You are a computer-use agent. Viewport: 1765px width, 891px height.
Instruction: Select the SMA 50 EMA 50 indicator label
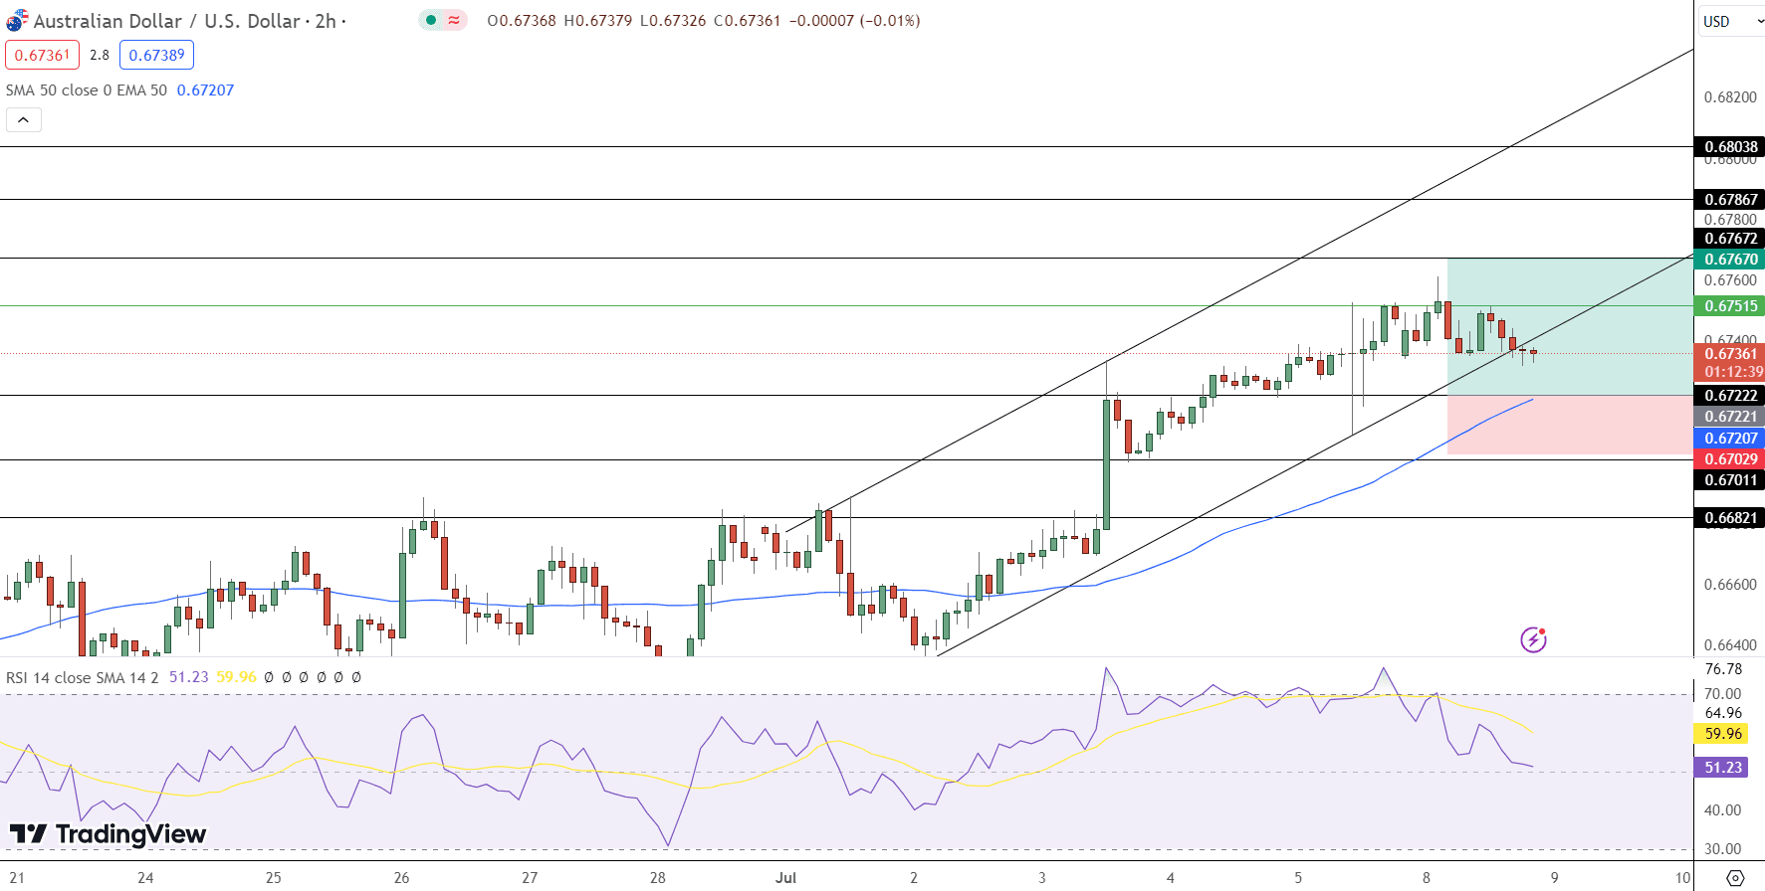tap(87, 89)
